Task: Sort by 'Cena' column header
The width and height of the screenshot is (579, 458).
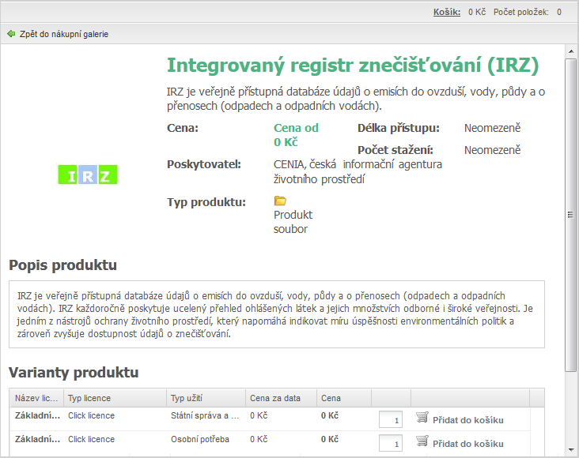Action: [344, 398]
